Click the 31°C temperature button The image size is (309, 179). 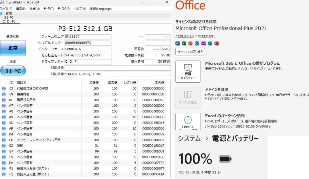(13, 70)
